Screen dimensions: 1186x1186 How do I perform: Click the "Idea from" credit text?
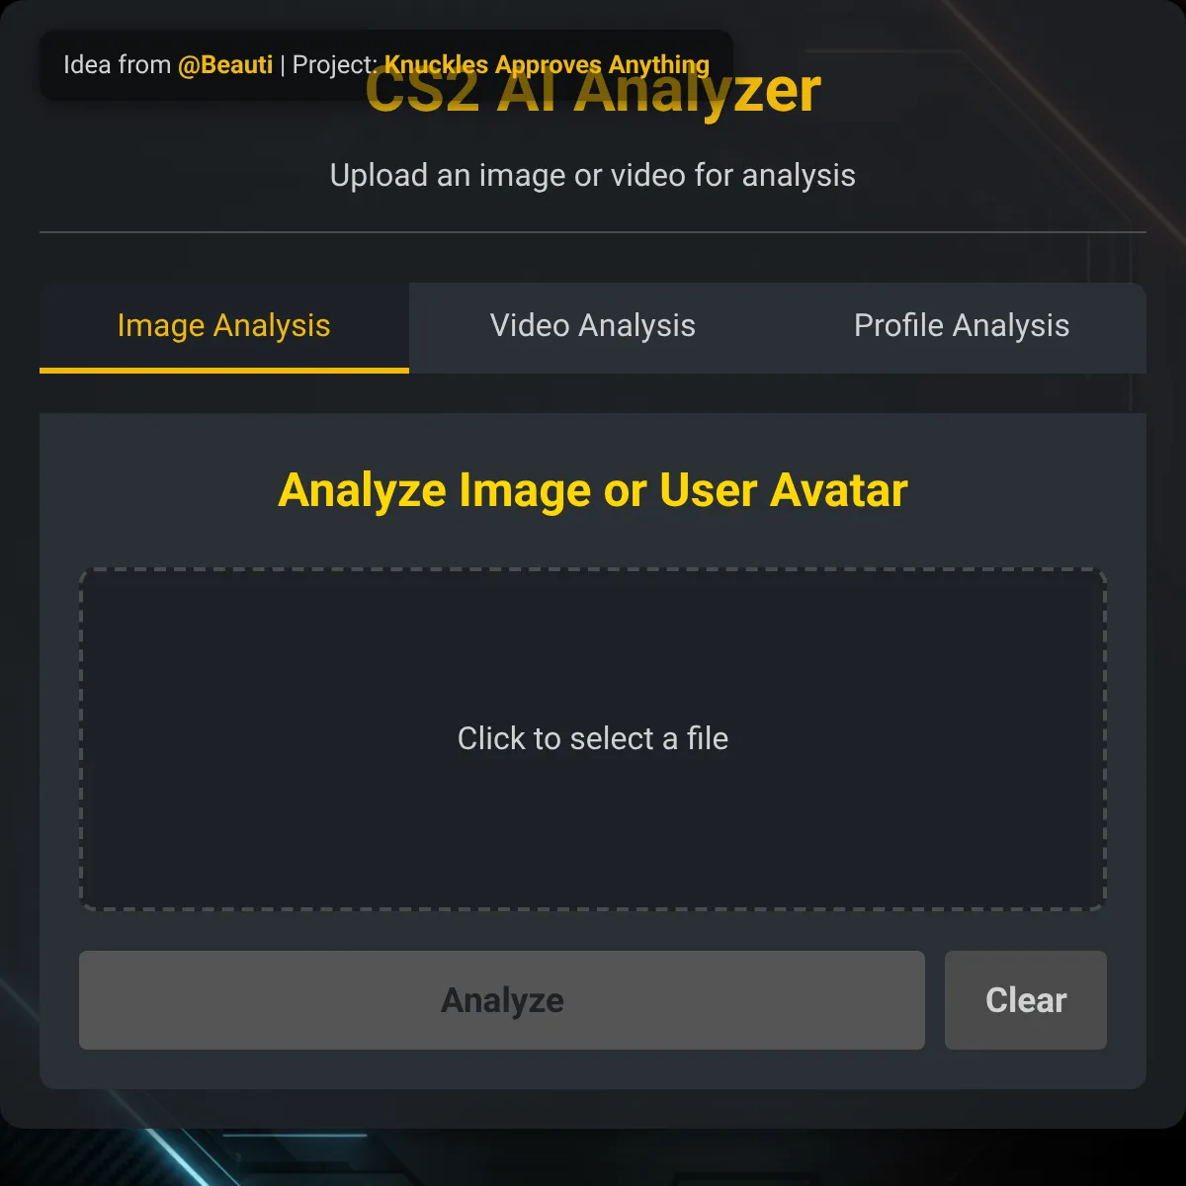(117, 65)
